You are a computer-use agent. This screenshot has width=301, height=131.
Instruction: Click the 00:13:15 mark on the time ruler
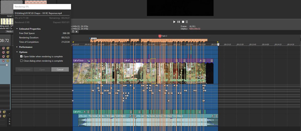click(227, 44)
